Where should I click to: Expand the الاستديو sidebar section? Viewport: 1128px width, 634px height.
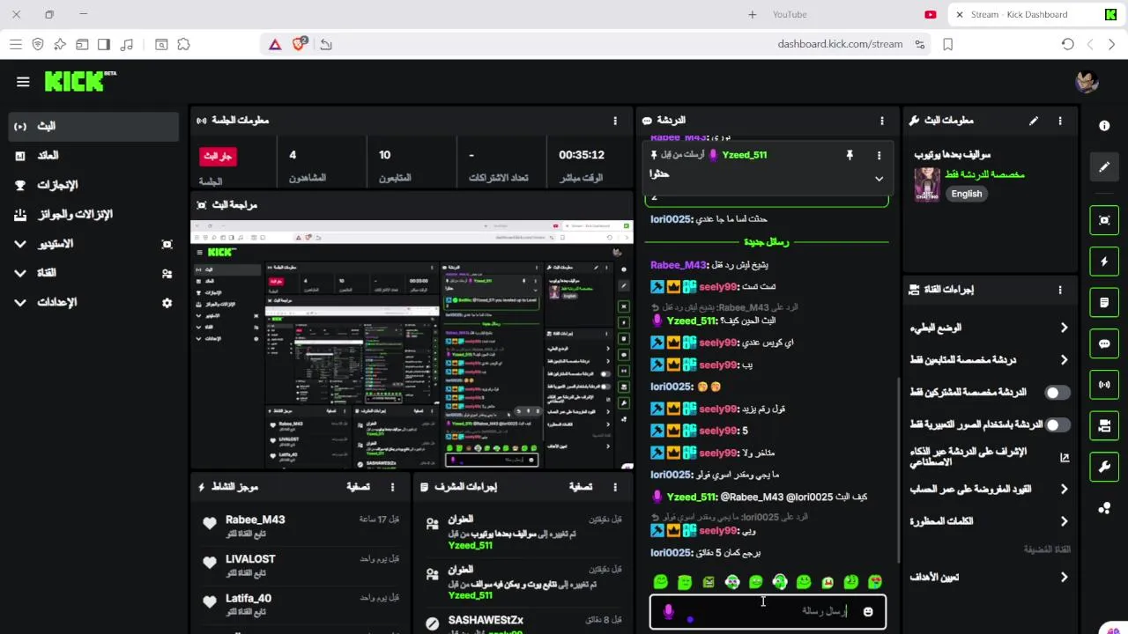coord(20,244)
